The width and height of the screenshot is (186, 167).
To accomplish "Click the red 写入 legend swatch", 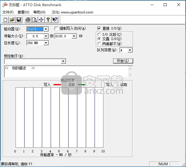I will coord(57,85).
